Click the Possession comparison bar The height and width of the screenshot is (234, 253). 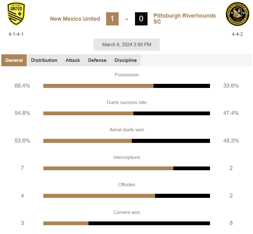click(127, 86)
